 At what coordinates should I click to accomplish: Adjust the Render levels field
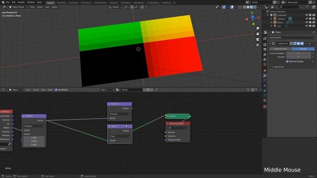[x=298, y=57]
